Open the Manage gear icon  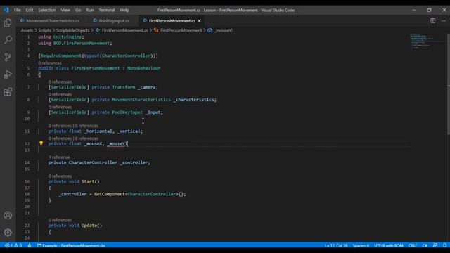pos(8,233)
